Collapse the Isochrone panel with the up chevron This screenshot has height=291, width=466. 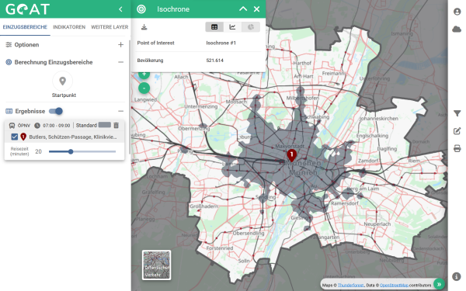[x=243, y=9]
